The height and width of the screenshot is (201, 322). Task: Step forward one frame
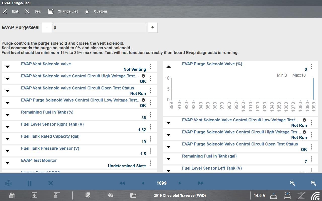pyautogui.click(x=180, y=183)
